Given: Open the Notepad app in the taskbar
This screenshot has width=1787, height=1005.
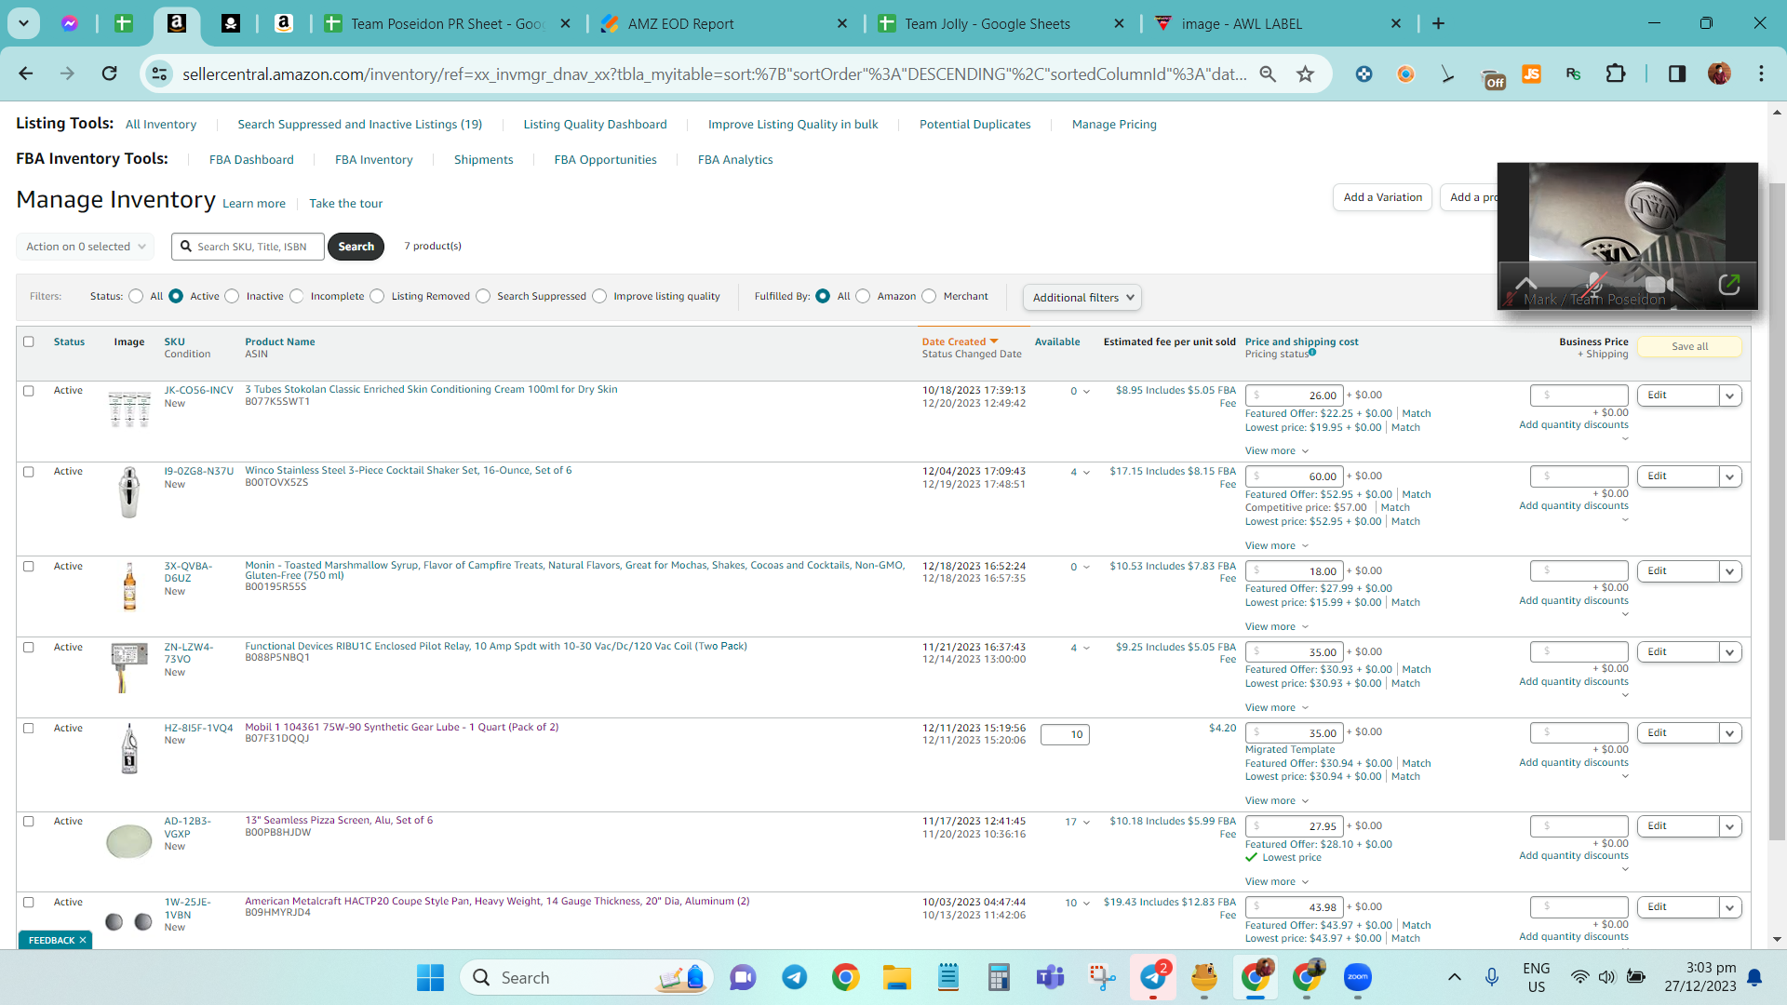Looking at the screenshot, I should (948, 977).
